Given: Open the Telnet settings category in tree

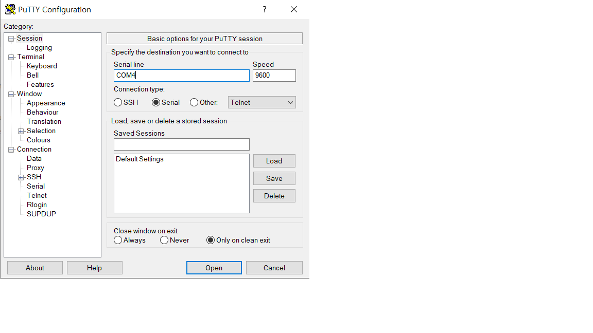Looking at the screenshot, I should tap(37, 196).
